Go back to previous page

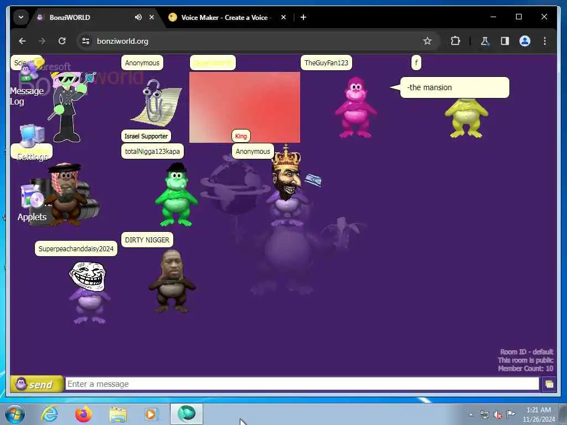tap(22, 41)
